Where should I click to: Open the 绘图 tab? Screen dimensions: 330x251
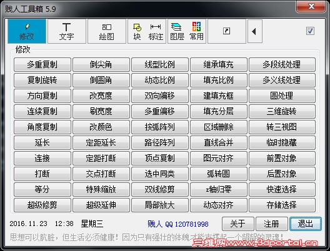coord(107,31)
